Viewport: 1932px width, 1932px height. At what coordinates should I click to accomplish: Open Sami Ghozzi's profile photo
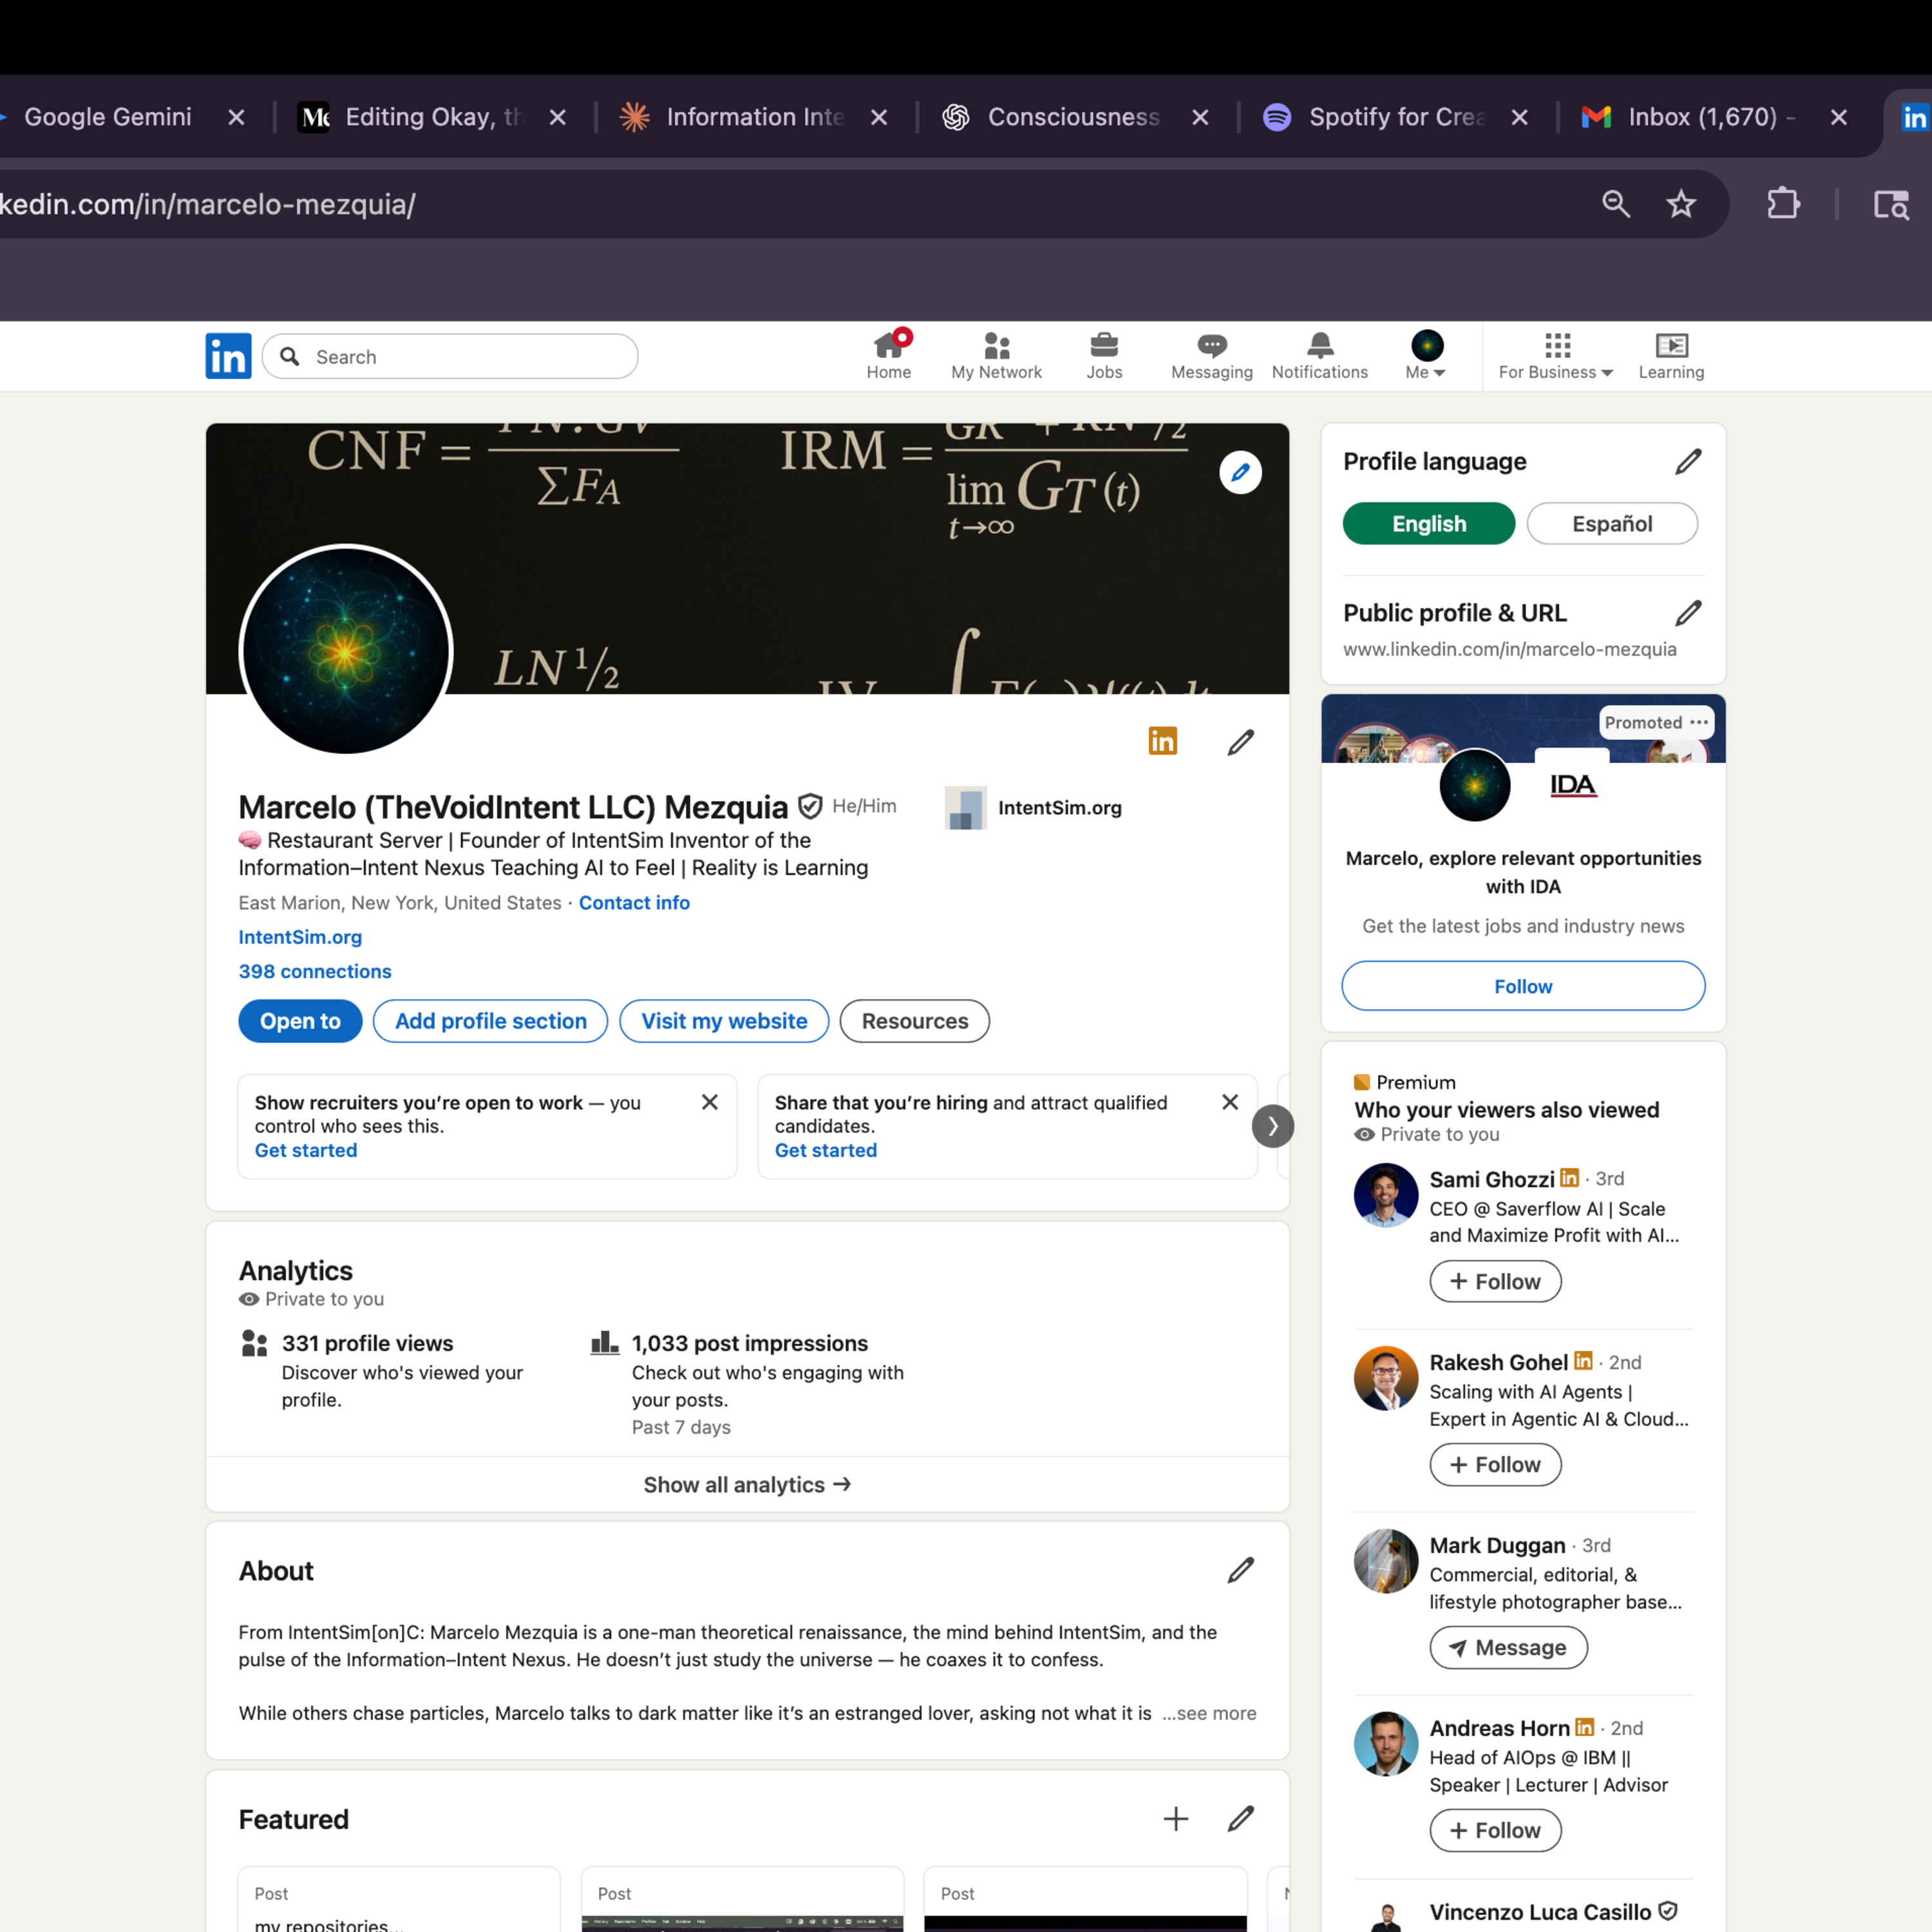[x=1385, y=1194]
